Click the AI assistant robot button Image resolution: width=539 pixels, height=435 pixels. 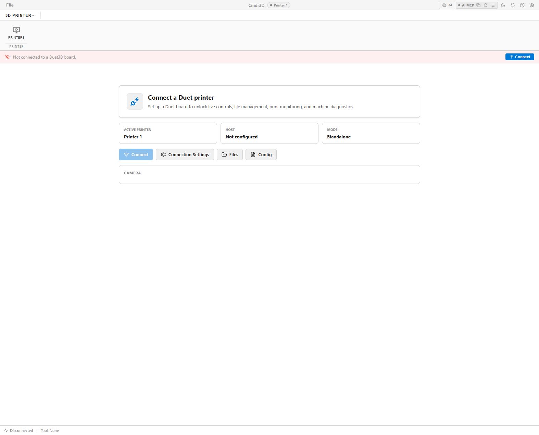click(x=447, y=5)
